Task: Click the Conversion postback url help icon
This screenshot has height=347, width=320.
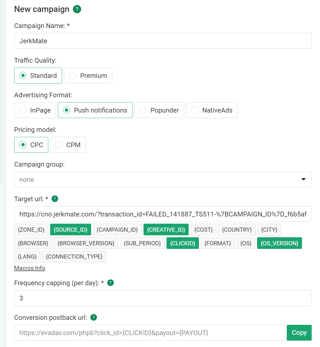Action: (94, 317)
